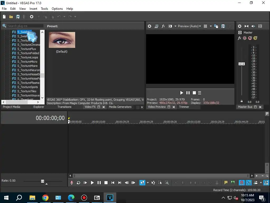
Task: Expand the overlays grid dropdown arrow
Action: pos(211,26)
